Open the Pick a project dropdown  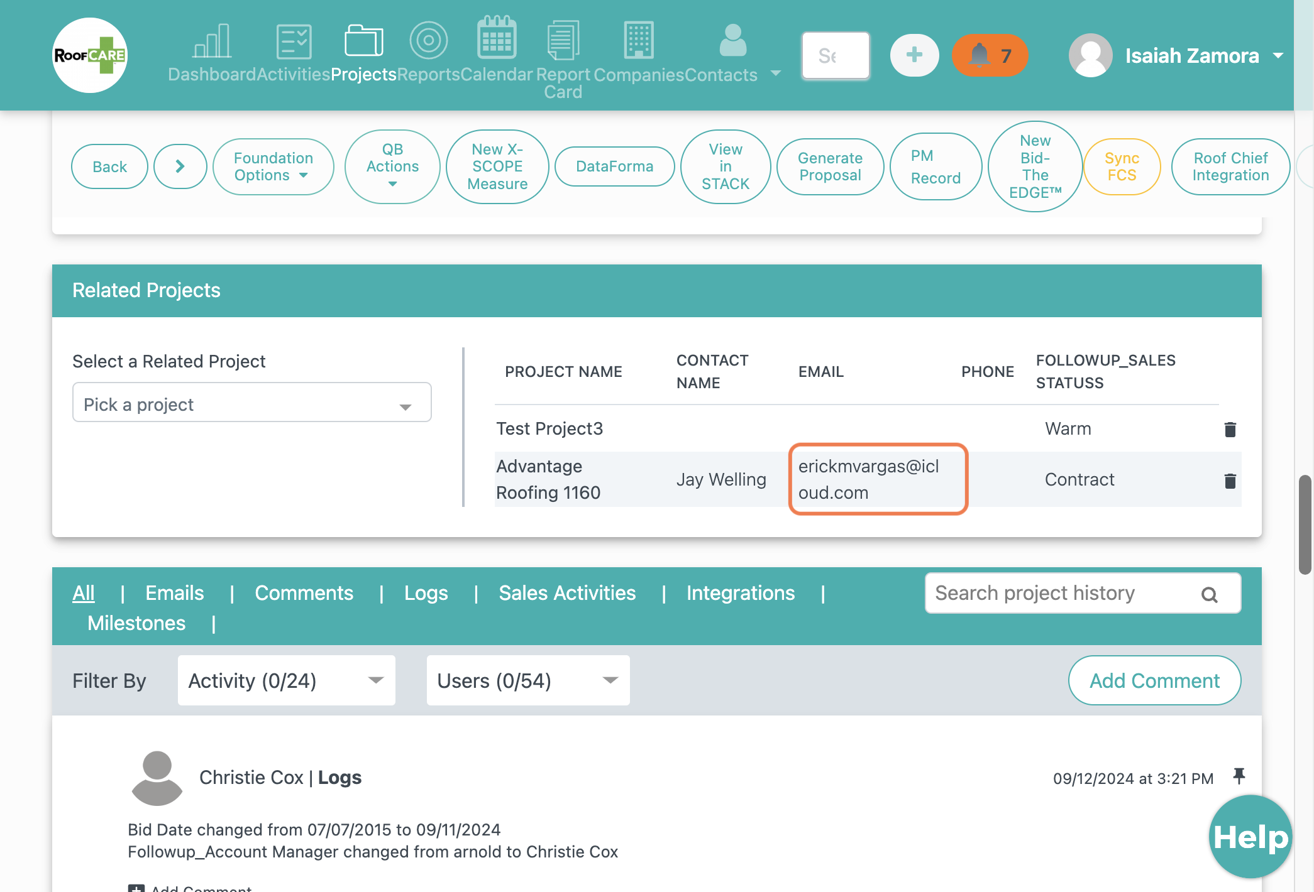251,402
